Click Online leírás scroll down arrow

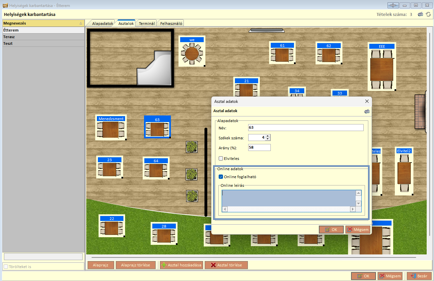358,204
